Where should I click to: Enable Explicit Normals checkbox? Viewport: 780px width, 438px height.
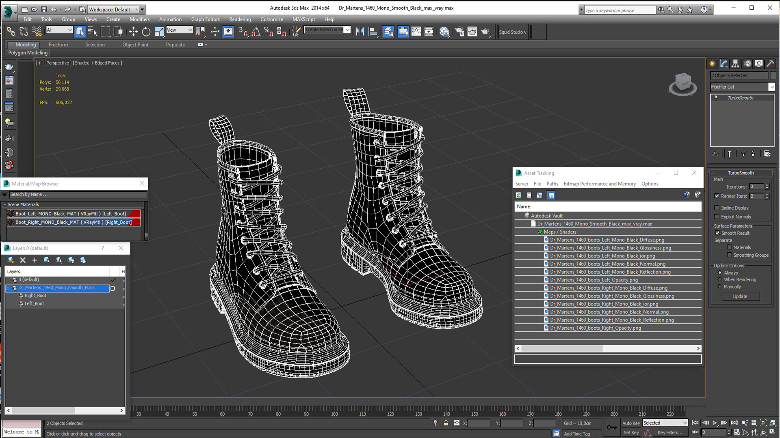pyautogui.click(x=717, y=217)
